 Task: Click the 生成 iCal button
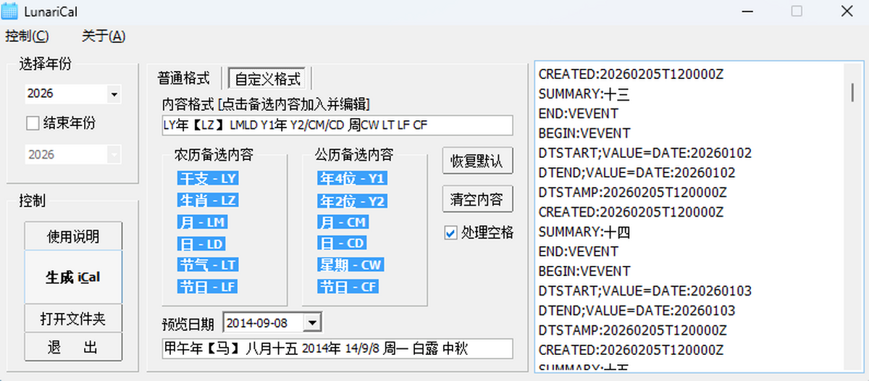(x=73, y=277)
